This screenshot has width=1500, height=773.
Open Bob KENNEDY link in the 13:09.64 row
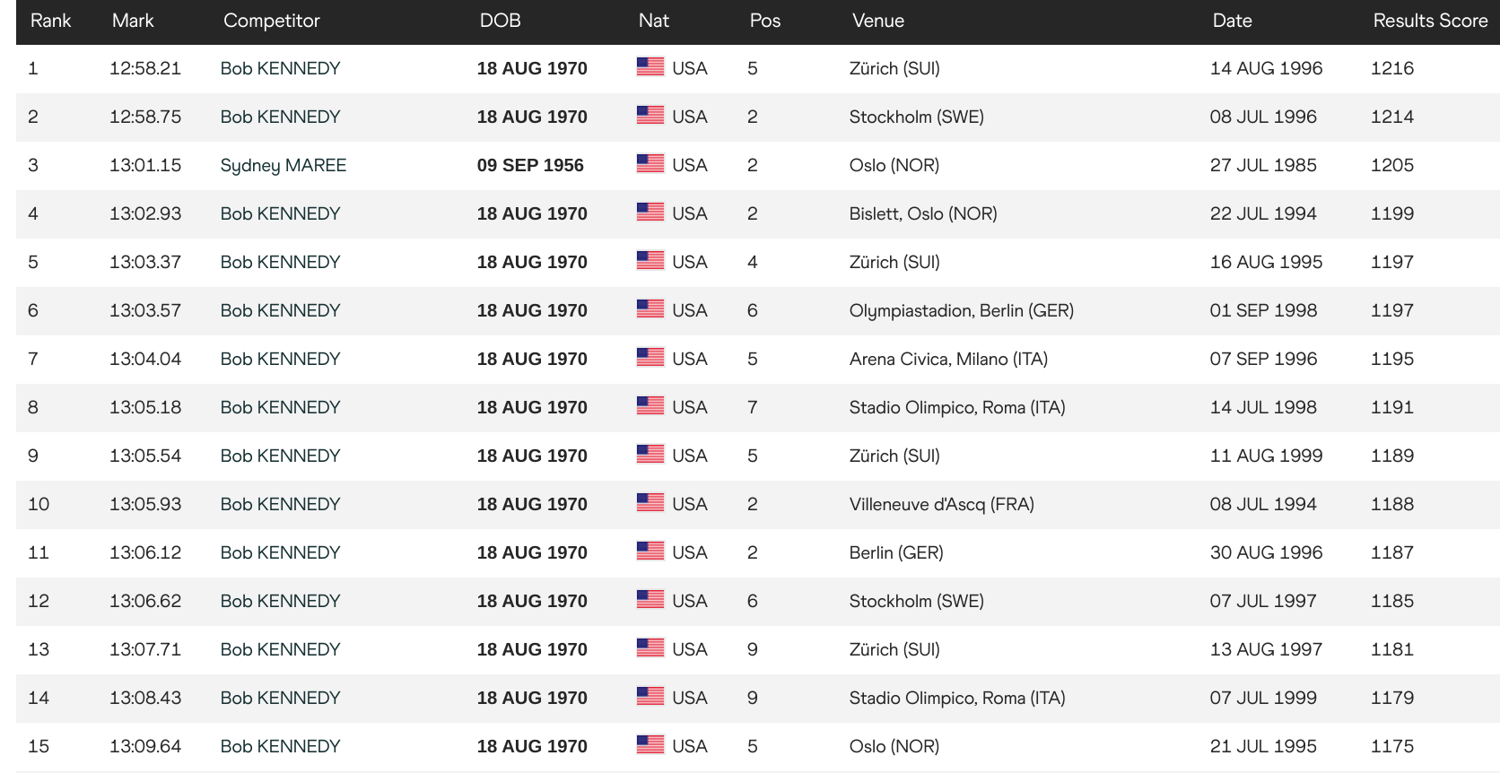coord(281,746)
